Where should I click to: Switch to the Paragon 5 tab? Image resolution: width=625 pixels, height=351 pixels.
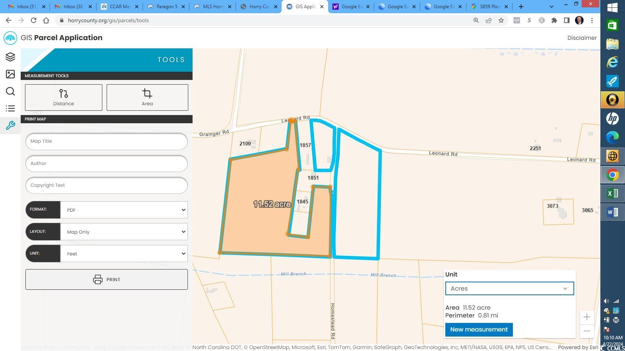[166, 7]
